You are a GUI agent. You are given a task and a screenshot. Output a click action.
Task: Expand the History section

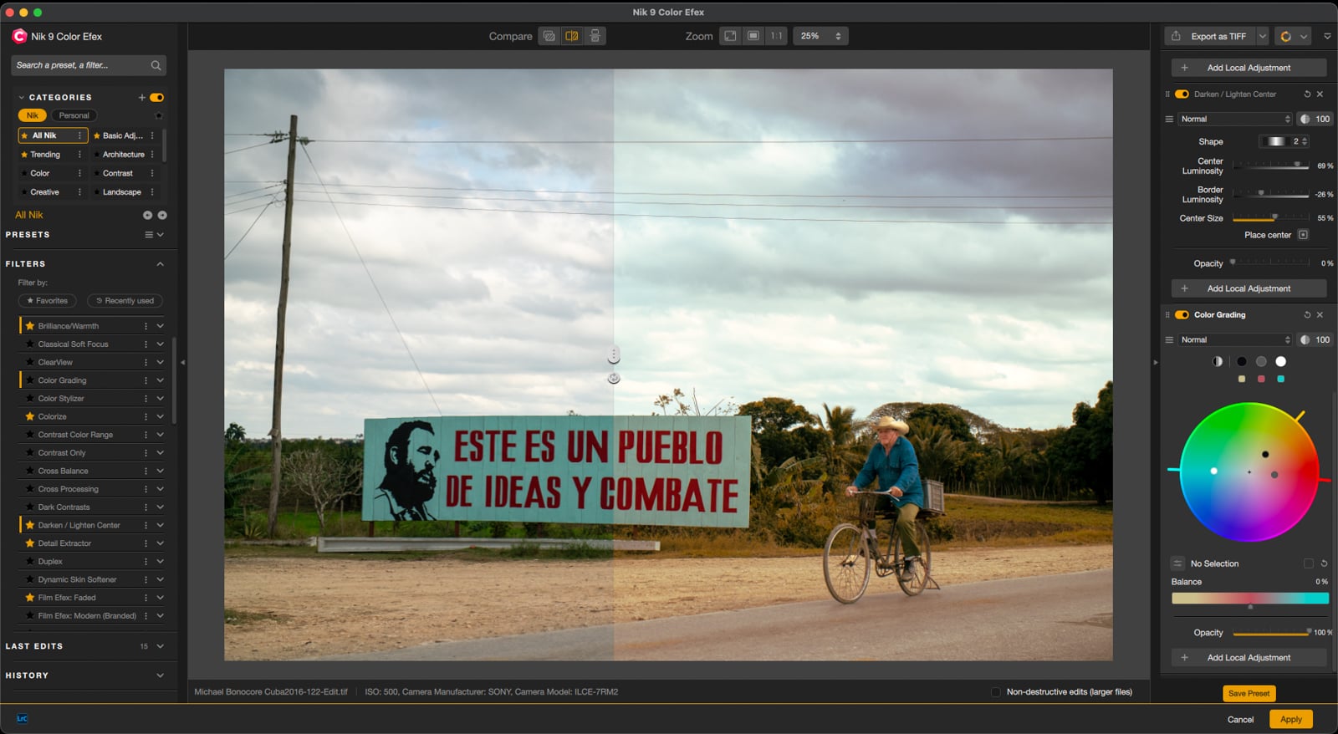(x=161, y=675)
